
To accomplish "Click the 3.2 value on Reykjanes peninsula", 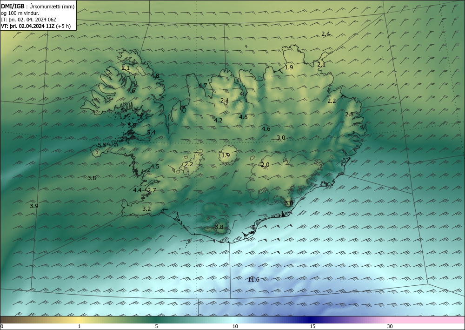I will click(146, 209).
